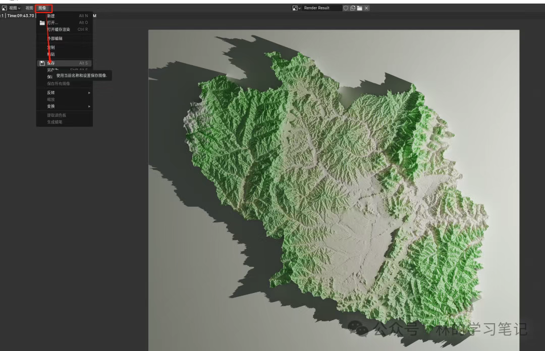
Task: Click the floppy disk save icon
Action: tap(42, 63)
